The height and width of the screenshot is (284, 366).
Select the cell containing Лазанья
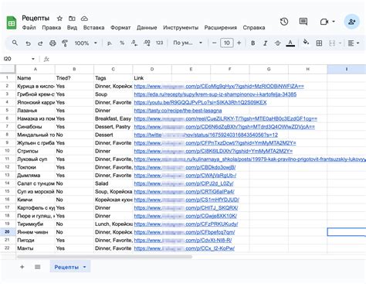pyautogui.click(x=36, y=111)
